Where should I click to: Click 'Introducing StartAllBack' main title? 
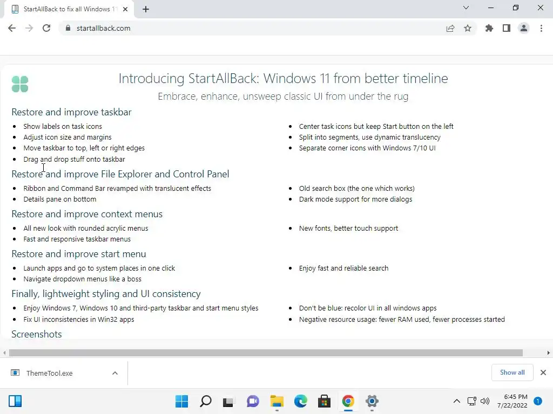(283, 78)
